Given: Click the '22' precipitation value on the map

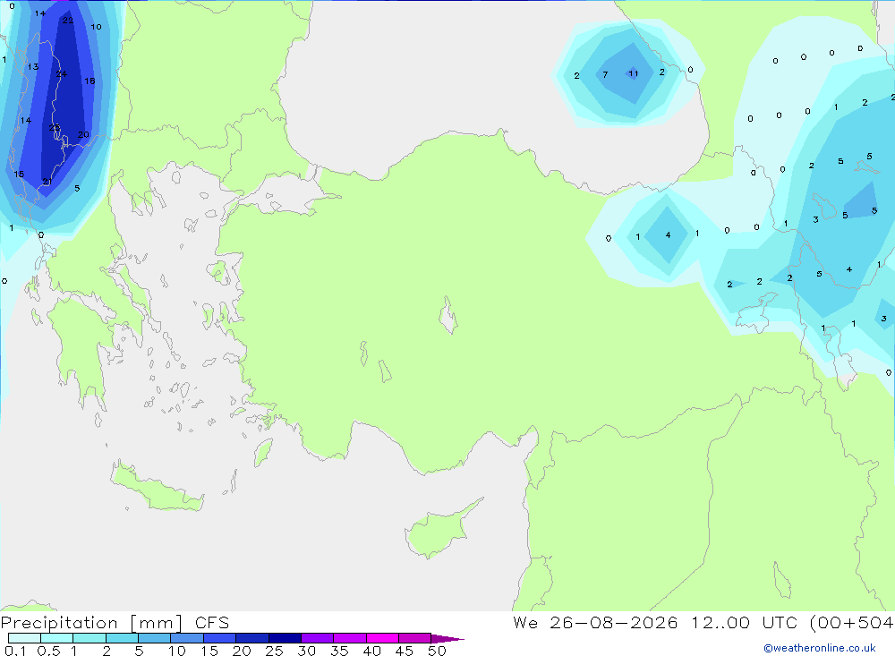Looking at the screenshot, I should [68, 21].
